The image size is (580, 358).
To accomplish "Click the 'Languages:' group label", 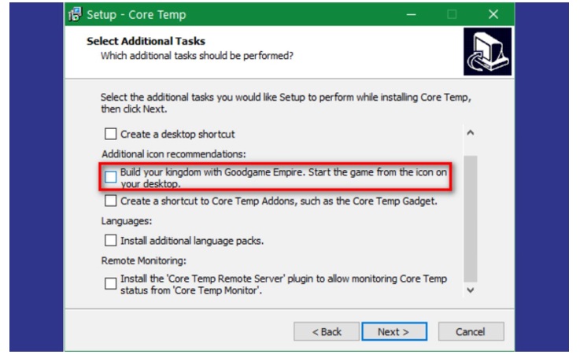I will coord(127,222).
